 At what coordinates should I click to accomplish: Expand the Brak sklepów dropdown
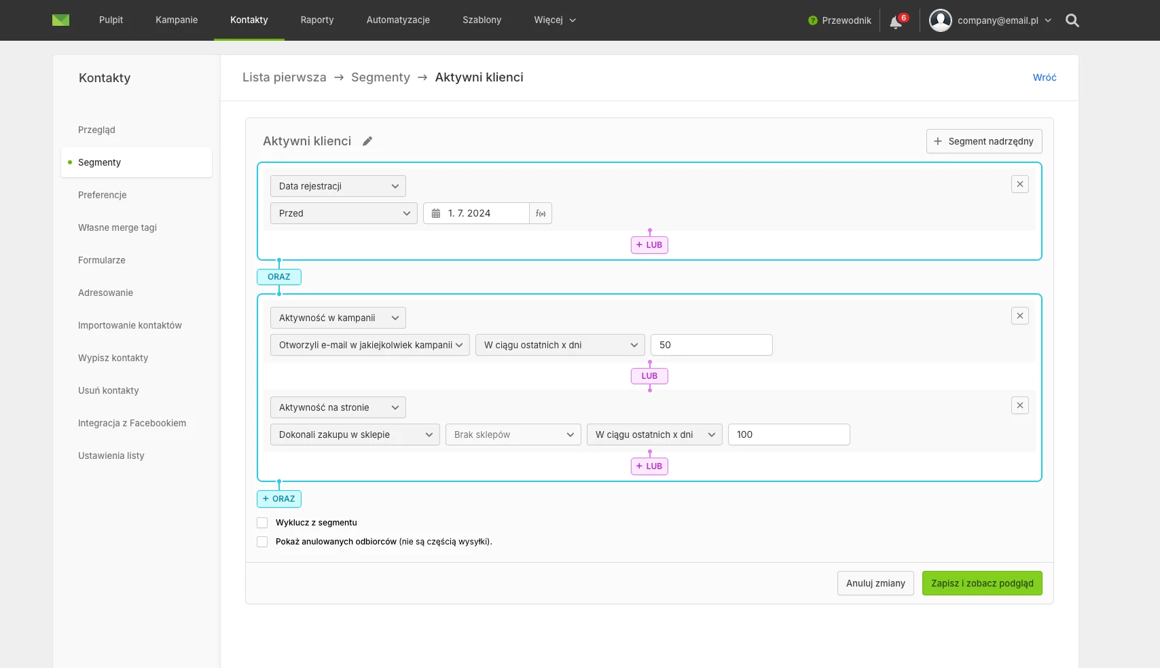[513, 434]
